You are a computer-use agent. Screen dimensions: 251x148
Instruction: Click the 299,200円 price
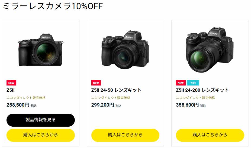[x=103, y=105]
